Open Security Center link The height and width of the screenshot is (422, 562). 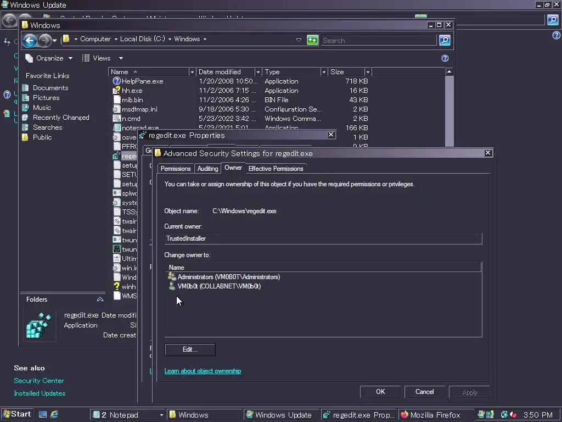click(x=39, y=381)
